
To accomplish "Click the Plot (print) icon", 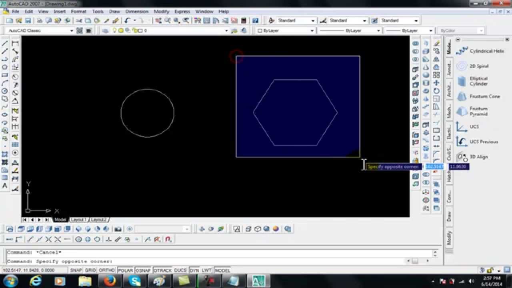I will pos(40,20).
